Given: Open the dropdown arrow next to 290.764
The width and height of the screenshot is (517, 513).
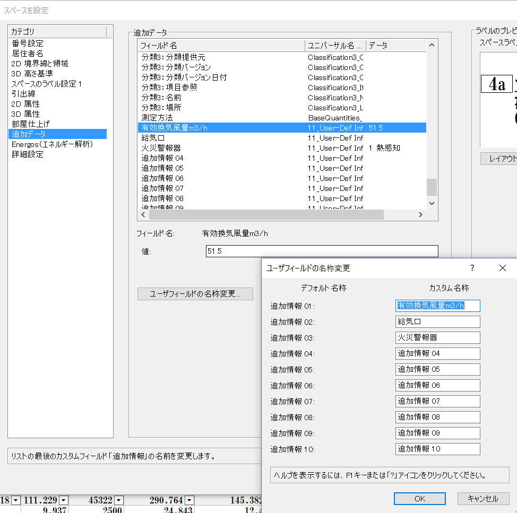Looking at the screenshot, I should pyautogui.click(x=189, y=500).
